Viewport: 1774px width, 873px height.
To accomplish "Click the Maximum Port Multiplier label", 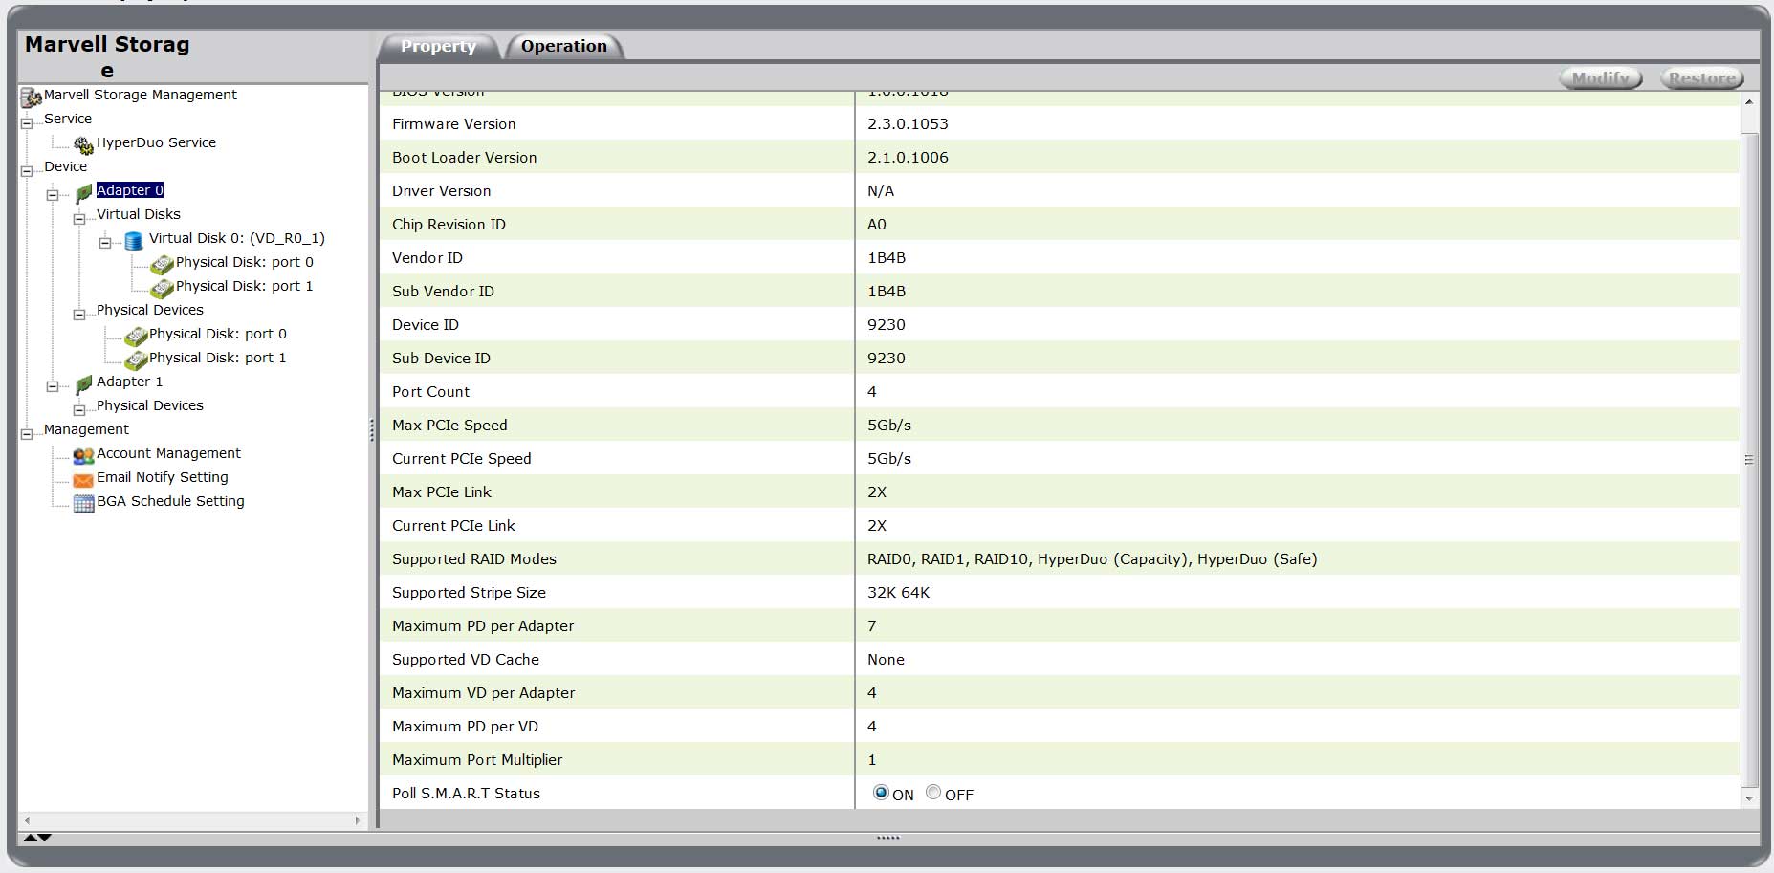I will (477, 760).
